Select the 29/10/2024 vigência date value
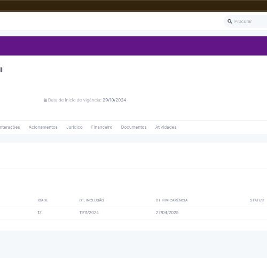267x258 pixels. 114,100
